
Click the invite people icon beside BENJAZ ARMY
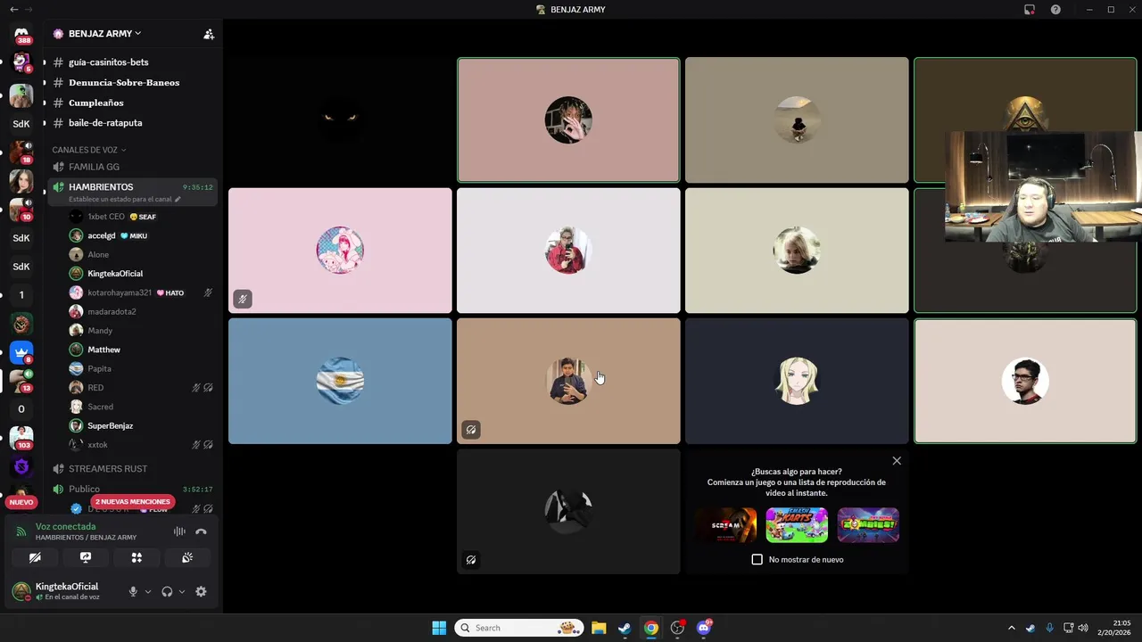pos(209,34)
